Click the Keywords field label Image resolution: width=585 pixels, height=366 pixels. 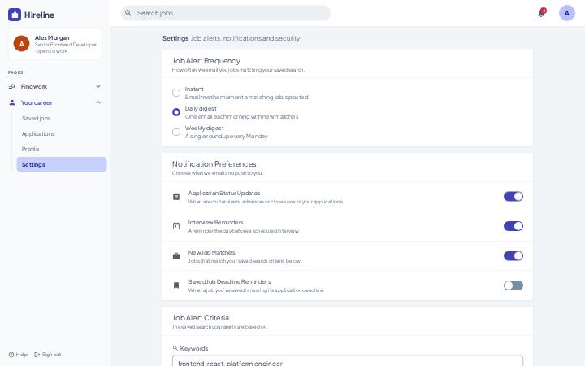[194, 348]
